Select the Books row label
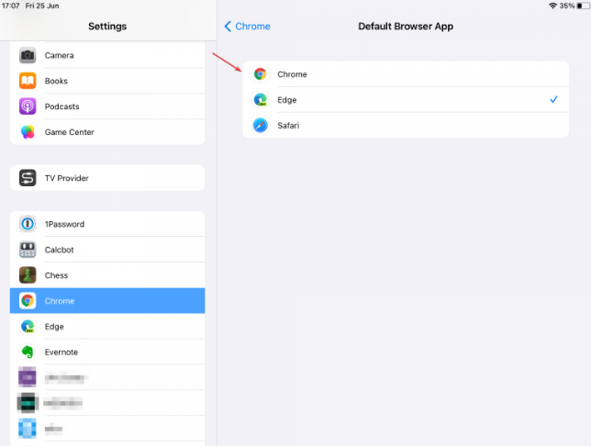Image resolution: width=591 pixels, height=446 pixels. pos(56,81)
